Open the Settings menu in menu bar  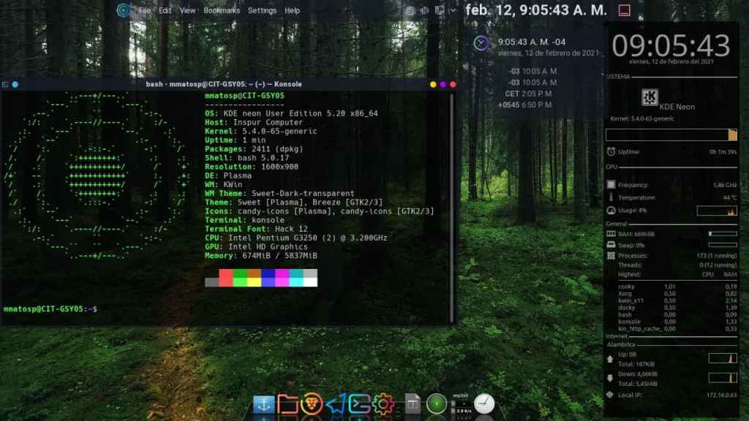click(262, 11)
